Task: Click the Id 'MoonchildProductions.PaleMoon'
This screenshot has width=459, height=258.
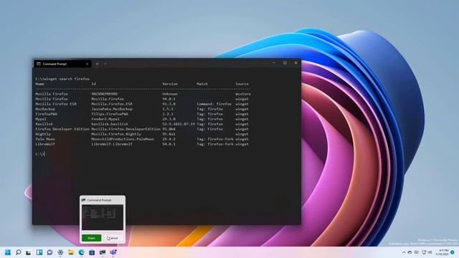Action: pos(123,139)
